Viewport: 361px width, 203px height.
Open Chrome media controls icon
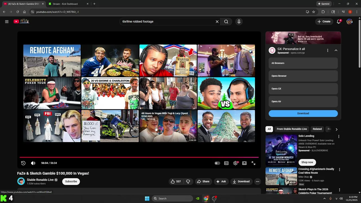(343, 12)
